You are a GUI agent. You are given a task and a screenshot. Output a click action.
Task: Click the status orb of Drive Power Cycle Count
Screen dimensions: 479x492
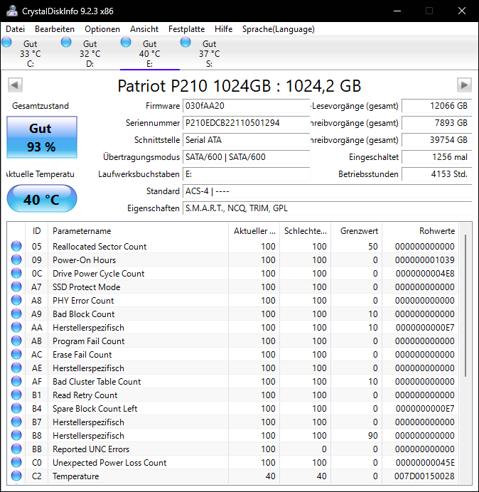(x=16, y=273)
